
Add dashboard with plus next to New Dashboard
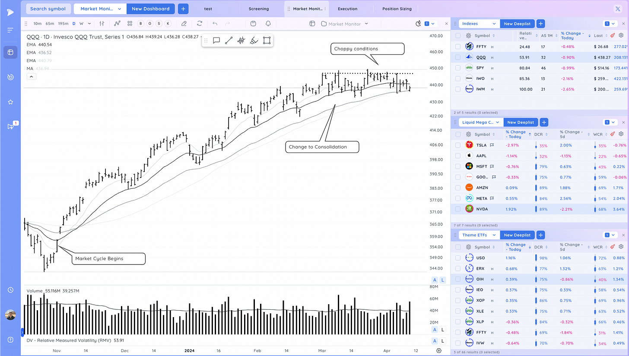pos(183,9)
